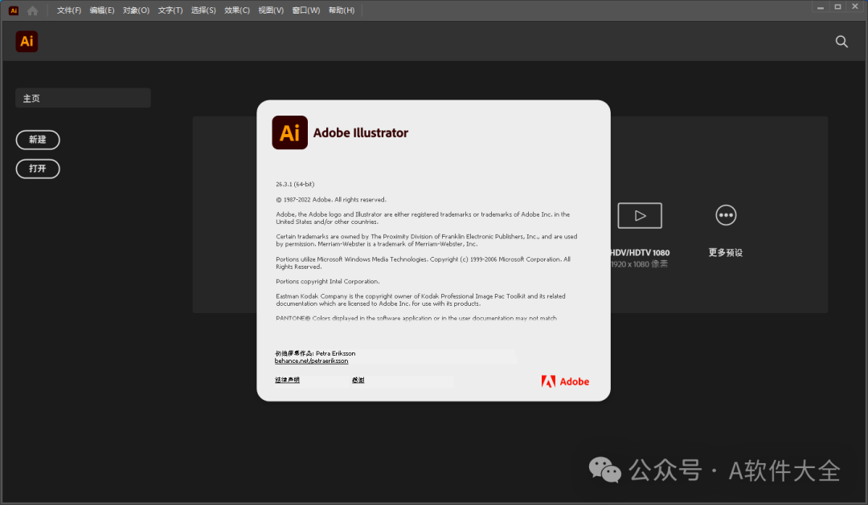
Task: Click the 新建 button
Action: (38, 140)
